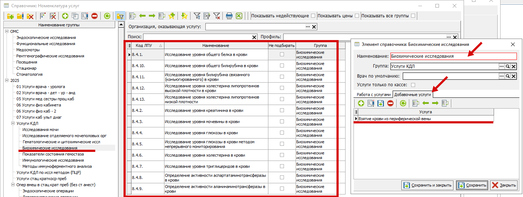523x197 pixels.
Task: Click the green left arrow in dialog toolbar
Action: click(425, 103)
